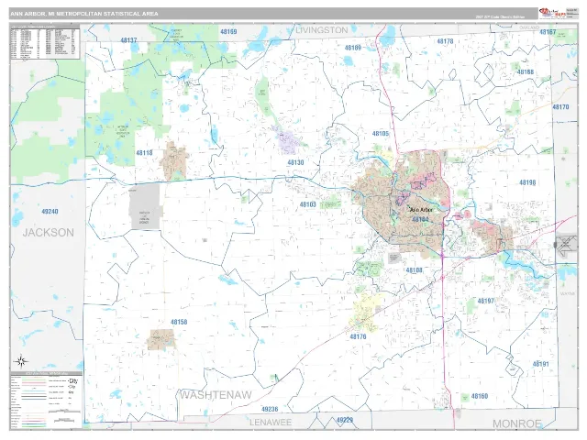Click ZIP code label 48167
Image resolution: width=587 pixels, height=440 pixels.
coord(548,32)
